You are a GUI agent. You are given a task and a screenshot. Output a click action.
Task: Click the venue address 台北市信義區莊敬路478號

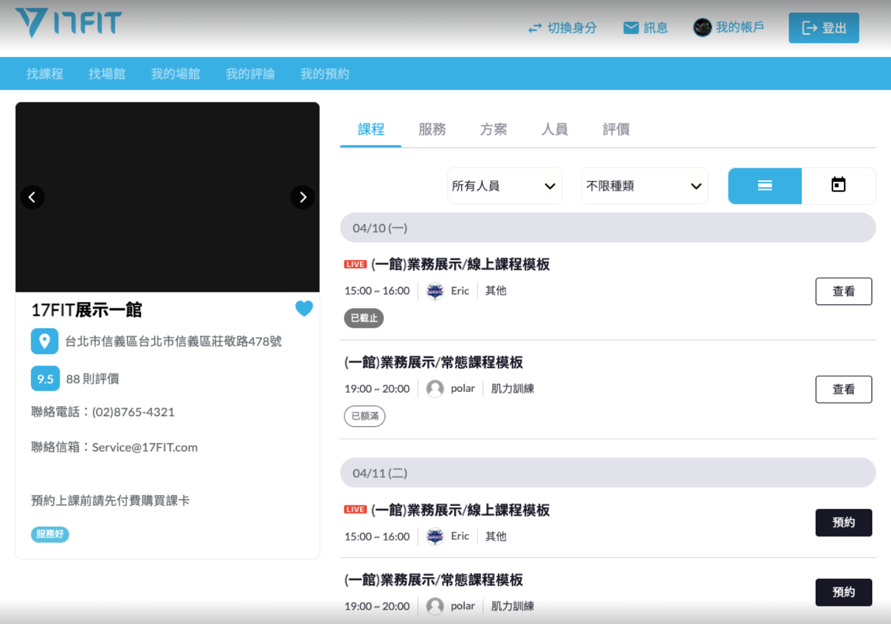pyautogui.click(x=173, y=342)
